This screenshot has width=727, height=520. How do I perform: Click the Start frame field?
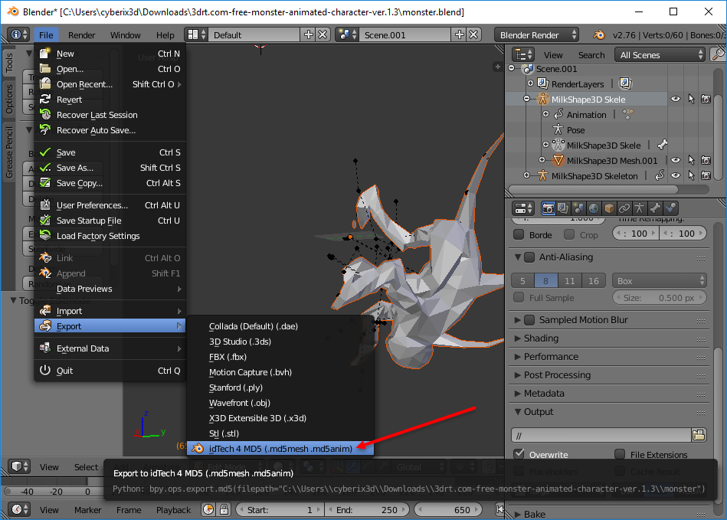[280, 509]
